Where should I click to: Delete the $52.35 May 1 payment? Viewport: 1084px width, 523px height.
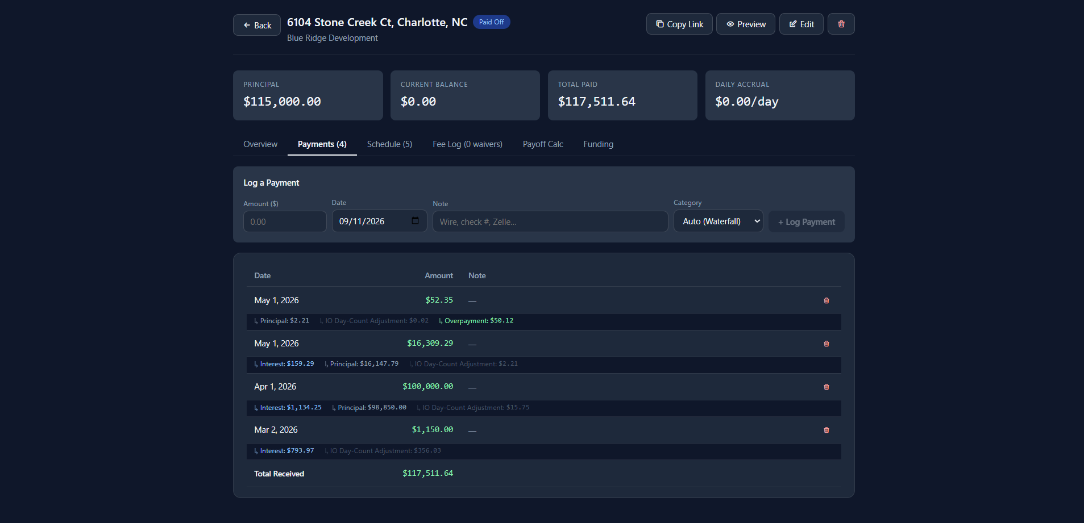(x=826, y=300)
